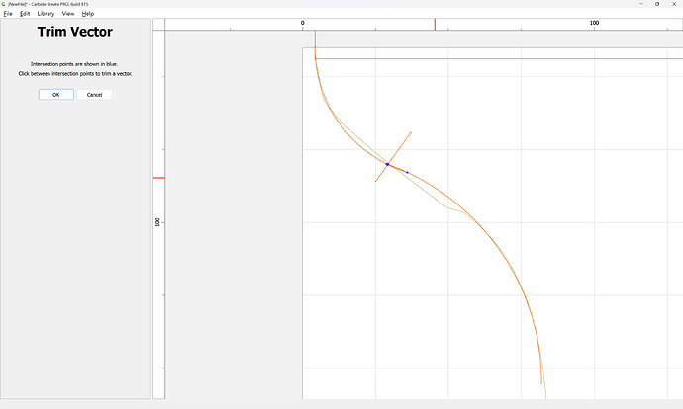Open the Edit menu
The width and height of the screenshot is (683, 409).
coord(25,14)
